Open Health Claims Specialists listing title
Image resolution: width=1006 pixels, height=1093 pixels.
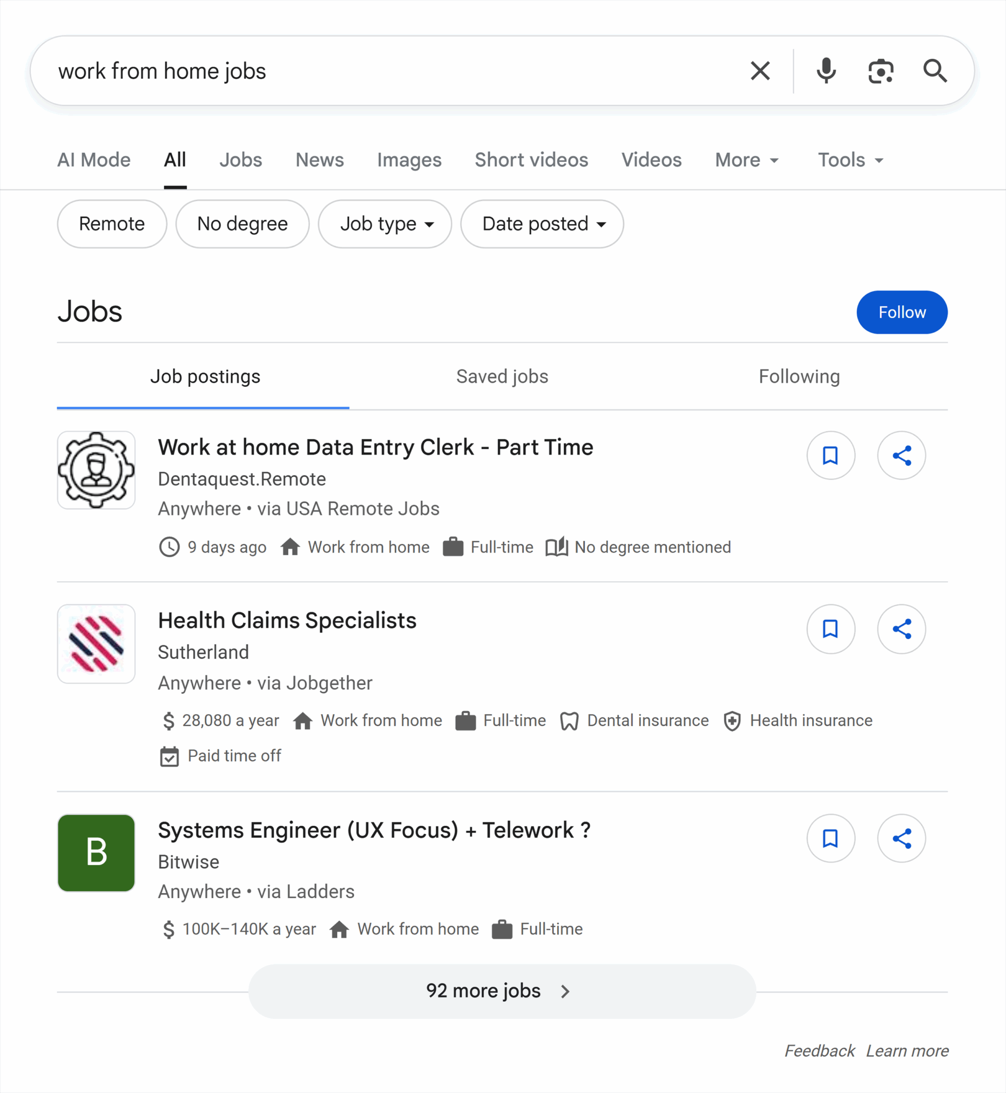pyautogui.click(x=287, y=620)
